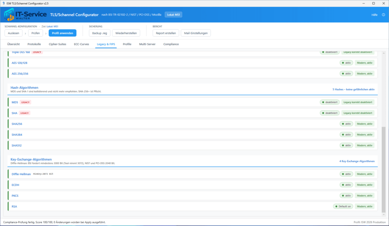
Task: Click the SHA256 hash row label
Action: click(17, 124)
